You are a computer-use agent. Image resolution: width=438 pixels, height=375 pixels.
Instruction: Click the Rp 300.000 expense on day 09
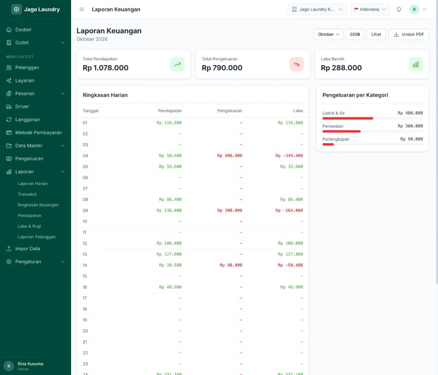tap(230, 210)
